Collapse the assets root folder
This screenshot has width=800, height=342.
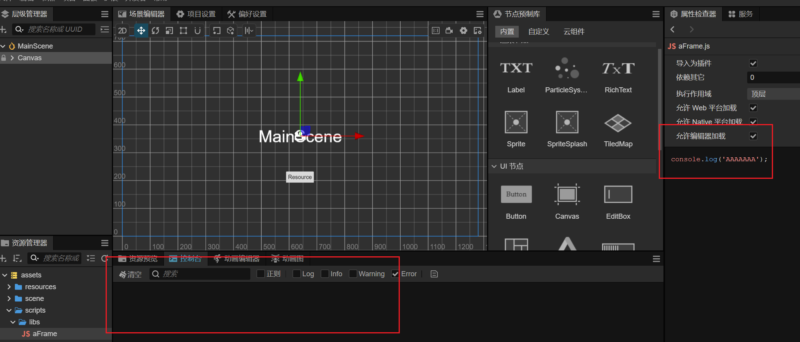(x=5, y=275)
